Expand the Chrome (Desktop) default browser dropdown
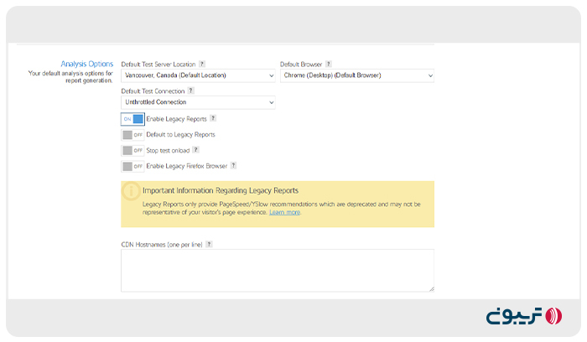 (x=356, y=75)
